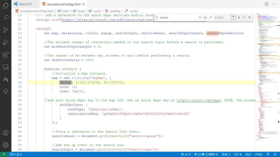Click find match count '11 的 2'
This screenshot has height=157, width=280.
click(219, 18)
